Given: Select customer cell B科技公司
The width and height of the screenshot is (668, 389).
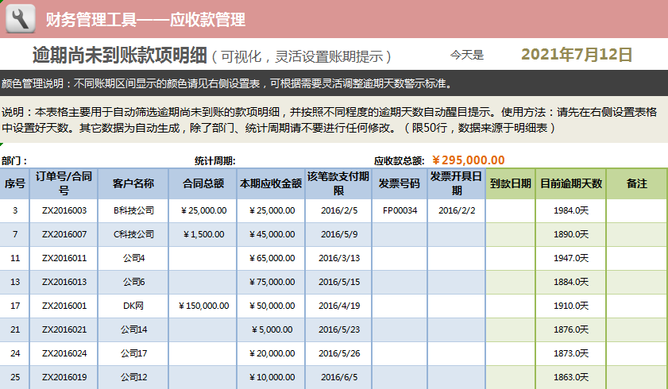Looking at the screenshot, I should pos(133,210).
